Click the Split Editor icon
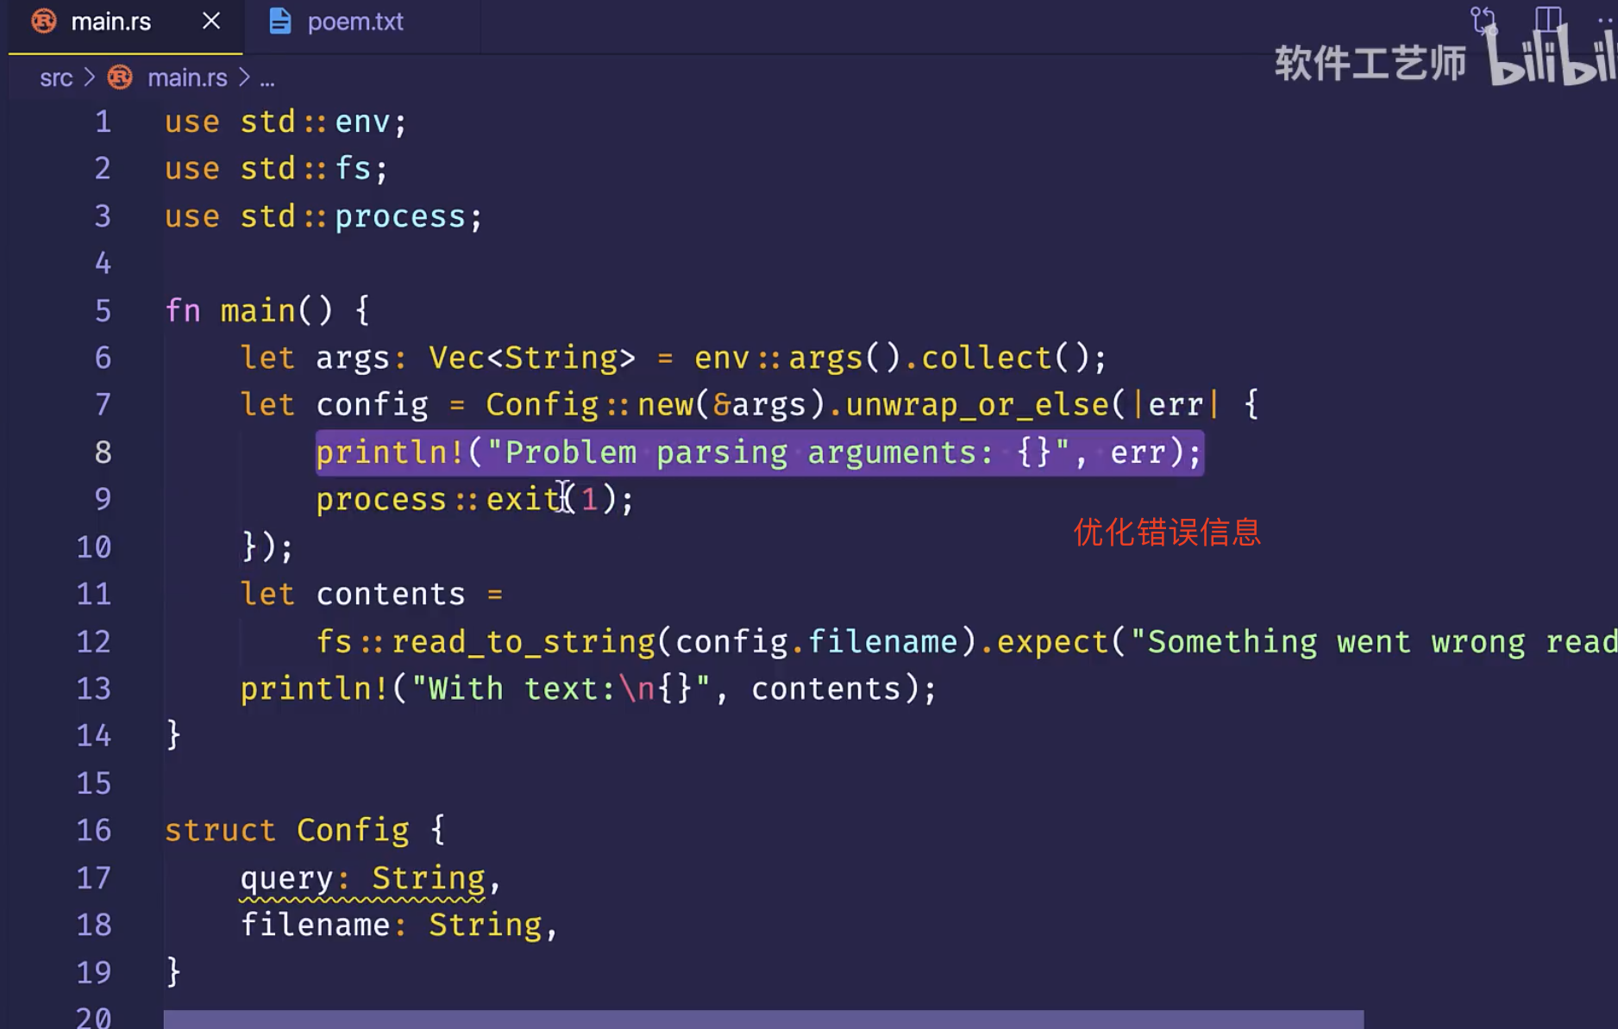Viewport: 1618px width, 1029px height. click(x=1548, y=19)
